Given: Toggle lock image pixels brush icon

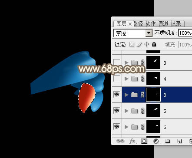Looking at the screenshot, I should (139, 44).
